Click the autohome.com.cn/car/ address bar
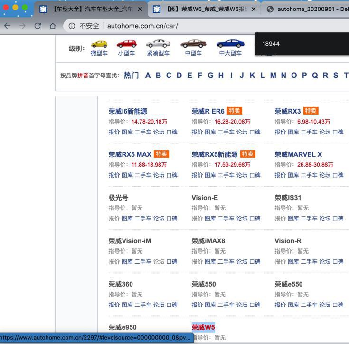 (142, 26)
